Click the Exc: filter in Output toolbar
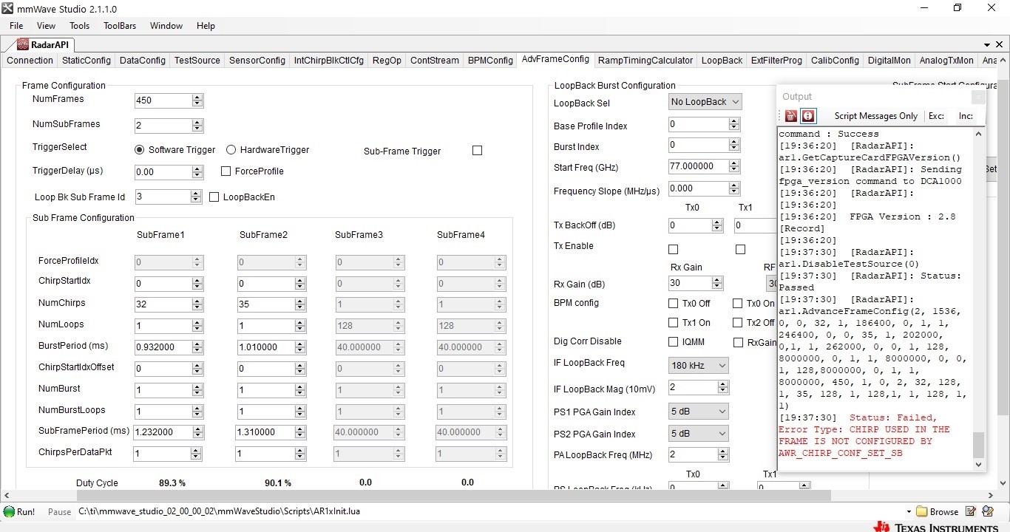Image resolution: width=1010 pixels, height=532 pixels. click(936, 116)
